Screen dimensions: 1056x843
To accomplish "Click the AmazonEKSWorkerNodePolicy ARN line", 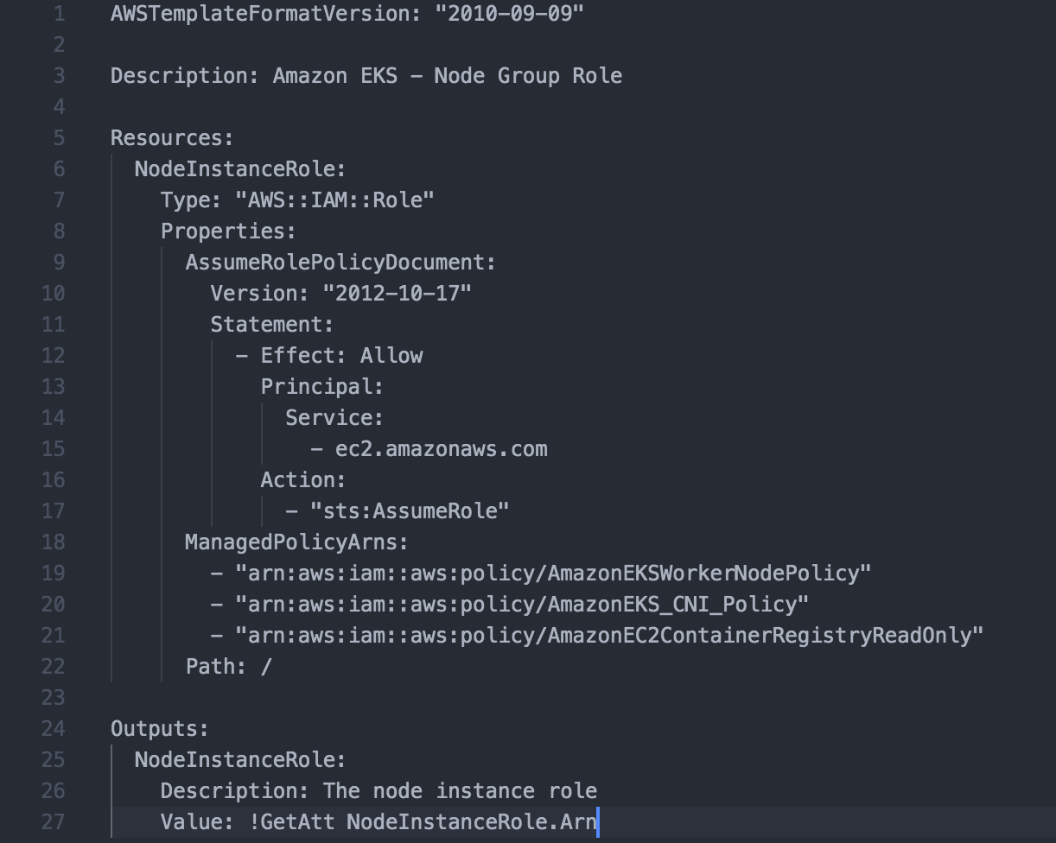I will (x=553, y=574).
